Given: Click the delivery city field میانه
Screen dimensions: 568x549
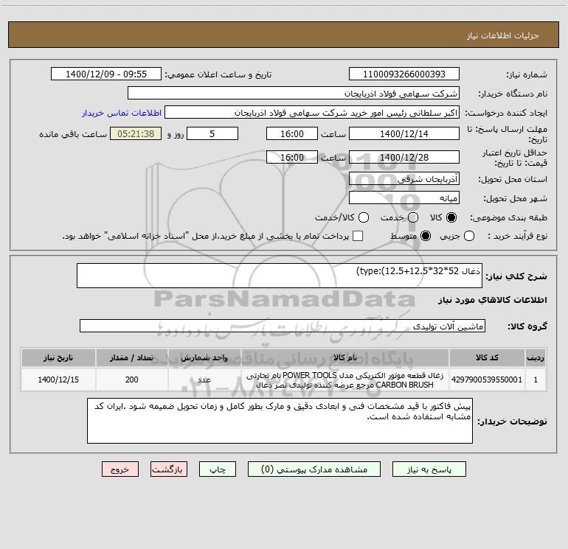Looking at the screenshot, I should pos(404,198).
